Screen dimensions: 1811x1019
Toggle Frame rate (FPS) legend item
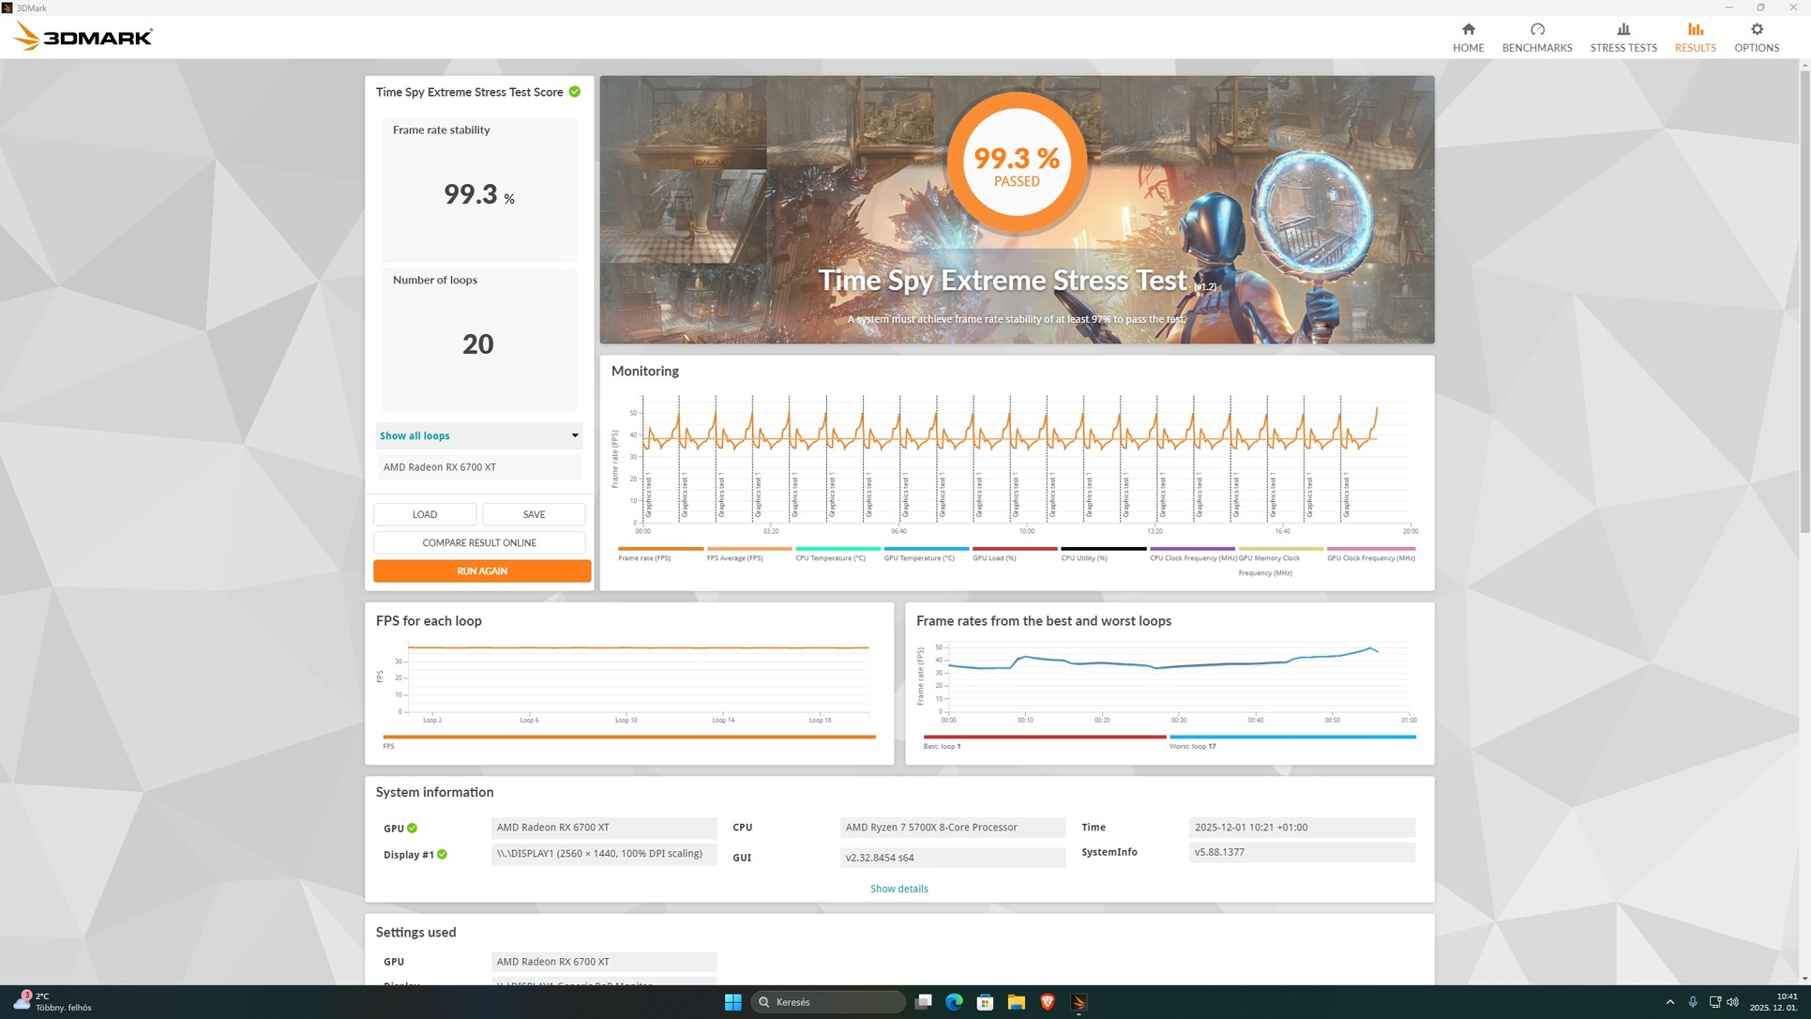tap(644, 557)
